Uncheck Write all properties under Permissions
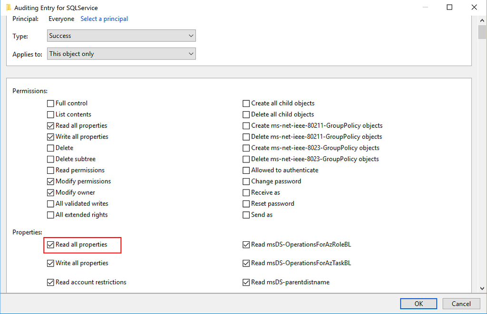487x314 pixels. (x=50, y=137)
